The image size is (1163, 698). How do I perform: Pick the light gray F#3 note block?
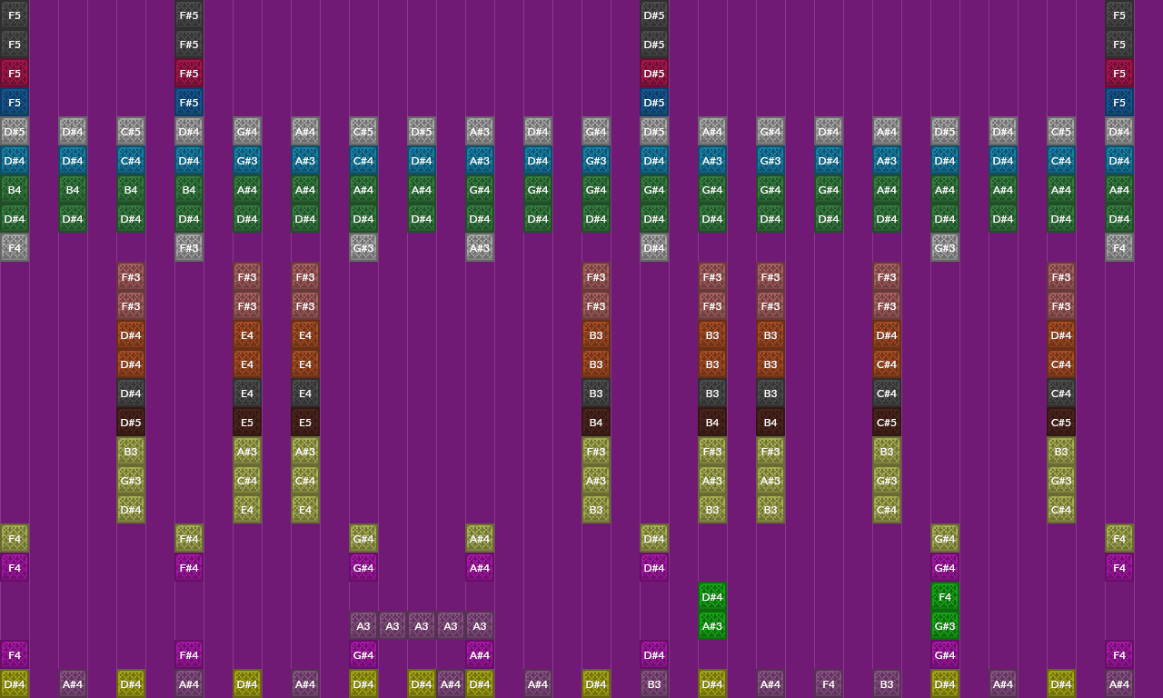tap(189, 248)
